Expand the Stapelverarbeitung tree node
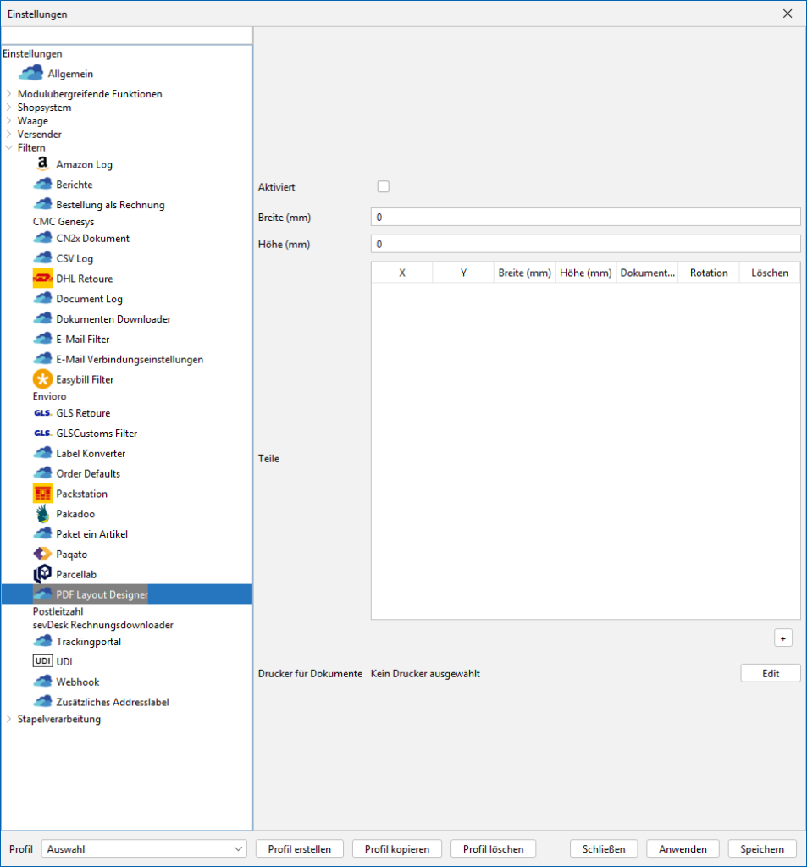This screenshot has height=867, width=807. [8, 720]
